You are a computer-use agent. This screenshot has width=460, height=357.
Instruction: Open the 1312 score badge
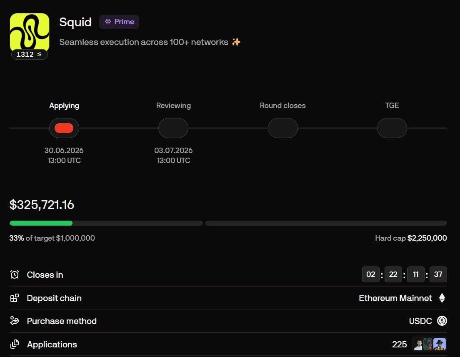click(x=29, y=54)
